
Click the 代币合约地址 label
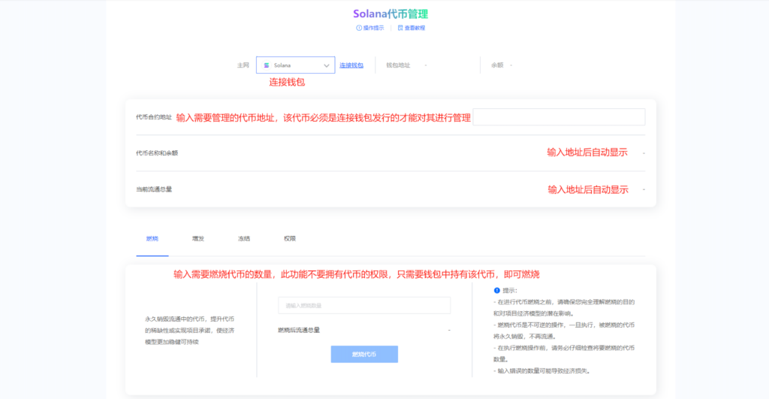click(x=154, y=117)
